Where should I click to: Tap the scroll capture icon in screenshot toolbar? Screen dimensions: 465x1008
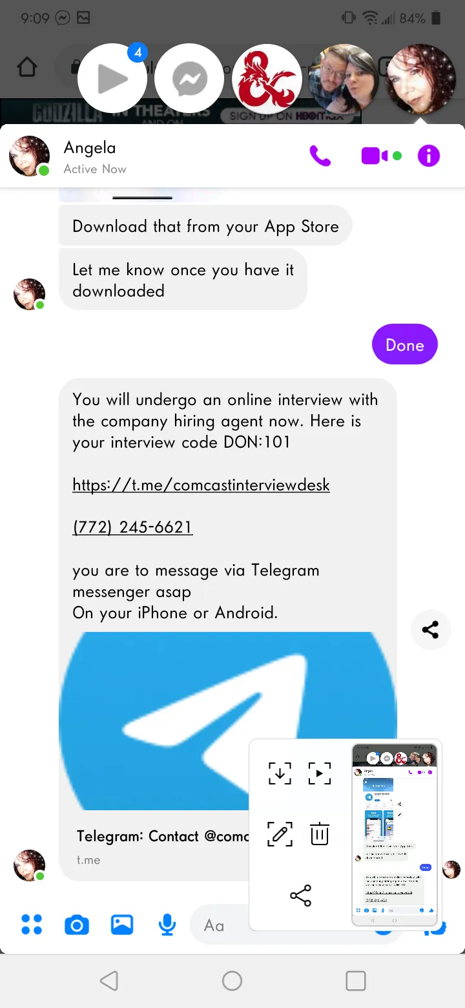pyautogui.click(x=280, y=773)
